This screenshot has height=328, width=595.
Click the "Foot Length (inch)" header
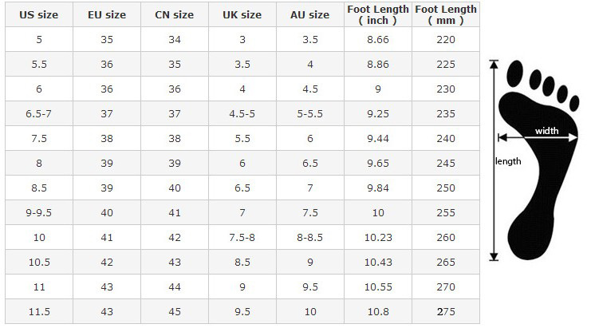point(378,14)
